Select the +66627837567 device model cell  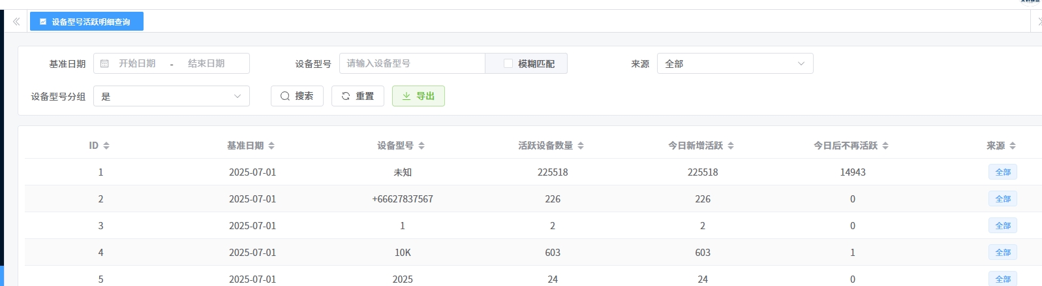point(403,199)
